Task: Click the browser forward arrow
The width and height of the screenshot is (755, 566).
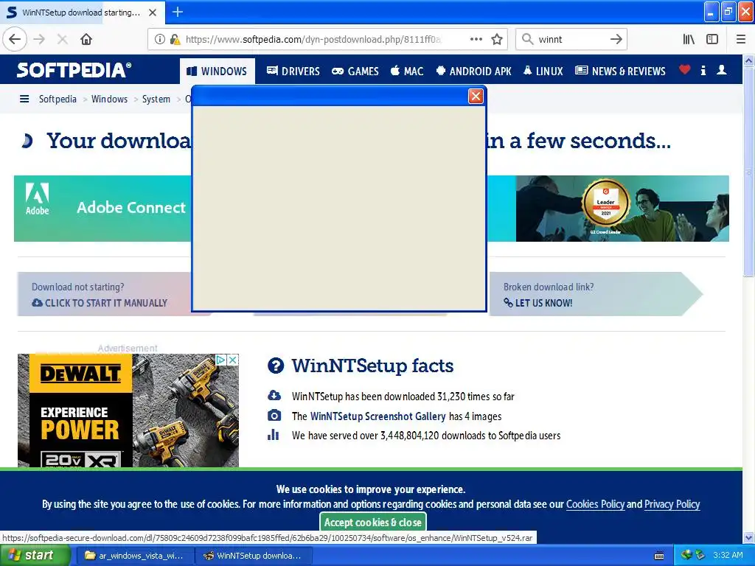Action: pos(39,40)
